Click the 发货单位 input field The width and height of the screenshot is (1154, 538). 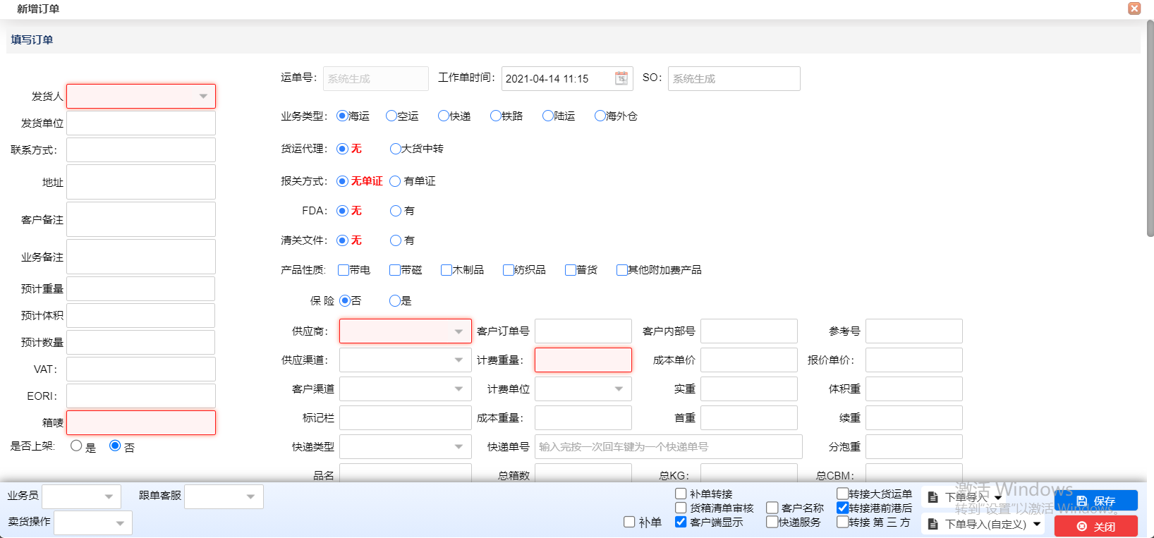(141, 123)
